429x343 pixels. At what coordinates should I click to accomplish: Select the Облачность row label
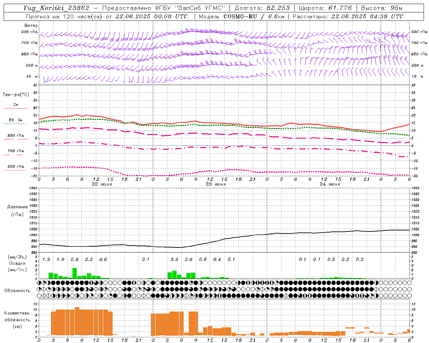(x=17, y=290)
